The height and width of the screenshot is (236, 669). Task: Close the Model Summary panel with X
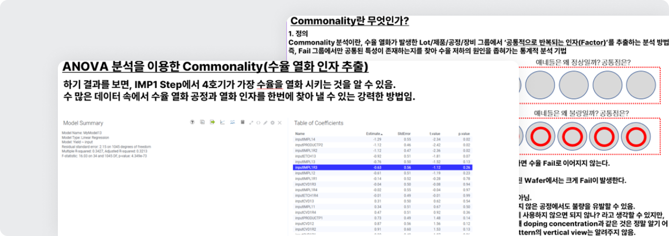click(x=279, y=122)
